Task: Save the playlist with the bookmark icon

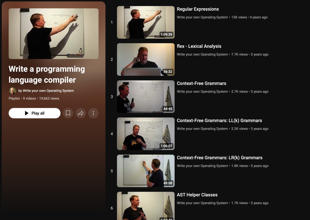Action: pos(68,113)
